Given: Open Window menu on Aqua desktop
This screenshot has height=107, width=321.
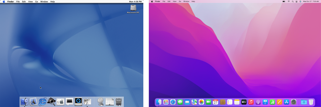Looking at the screenshot, I should 44,2.
